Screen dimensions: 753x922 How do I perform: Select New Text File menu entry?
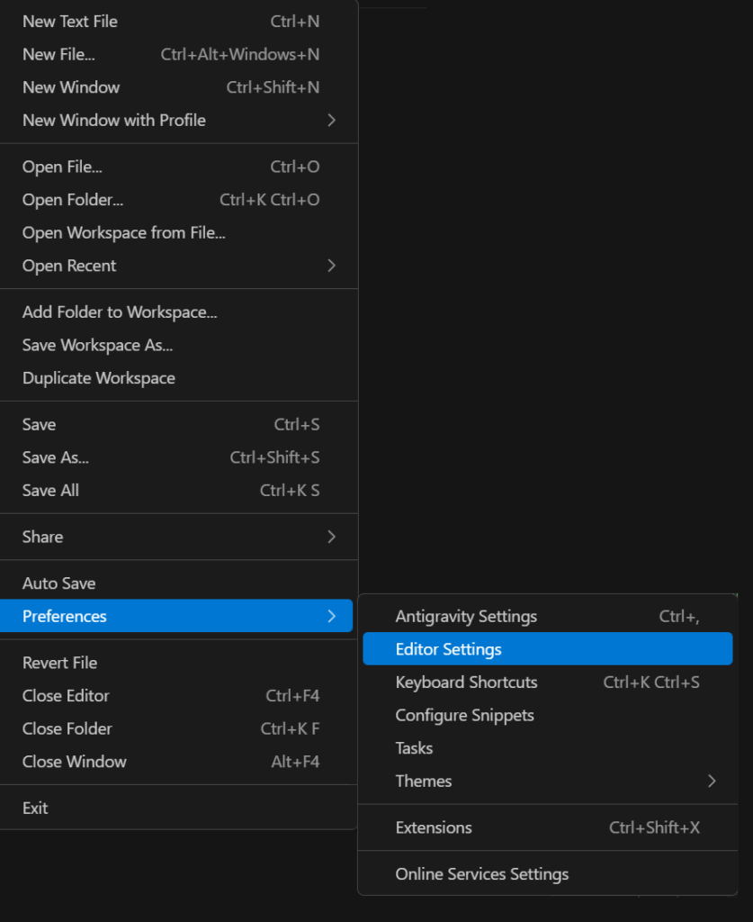pos(70,22)
